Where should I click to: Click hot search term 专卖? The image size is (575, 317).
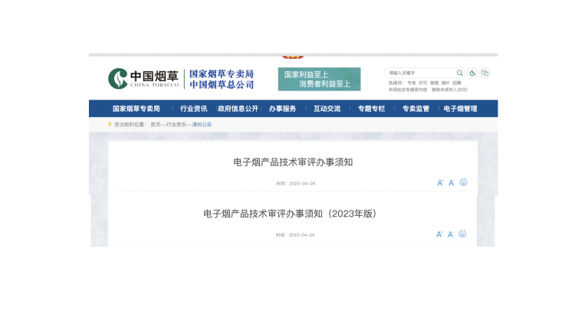click(412, 83)
